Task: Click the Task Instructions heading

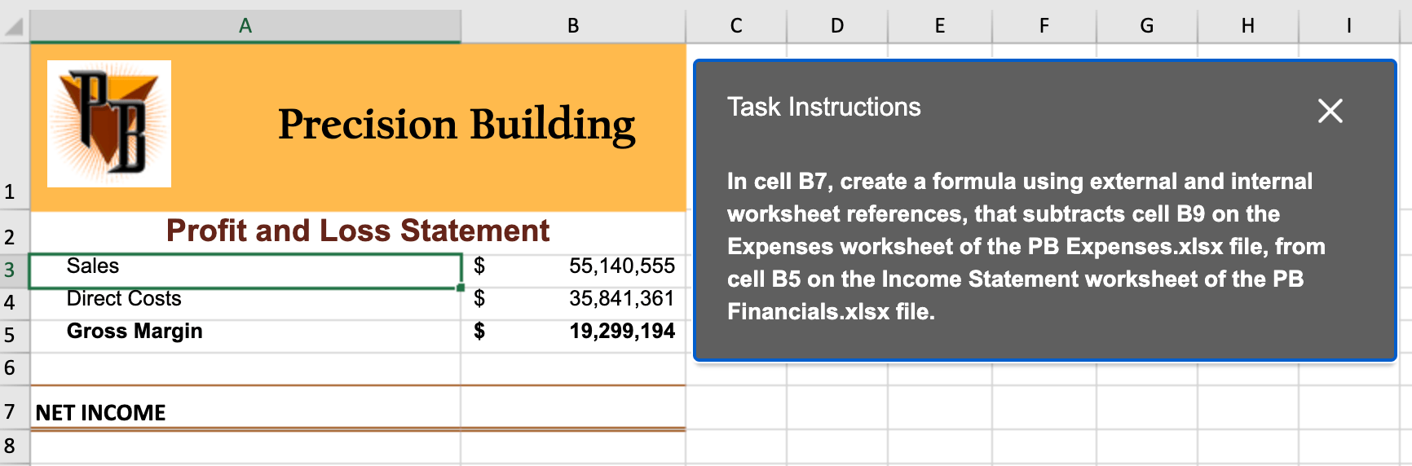Action: [x=824, y=107]
